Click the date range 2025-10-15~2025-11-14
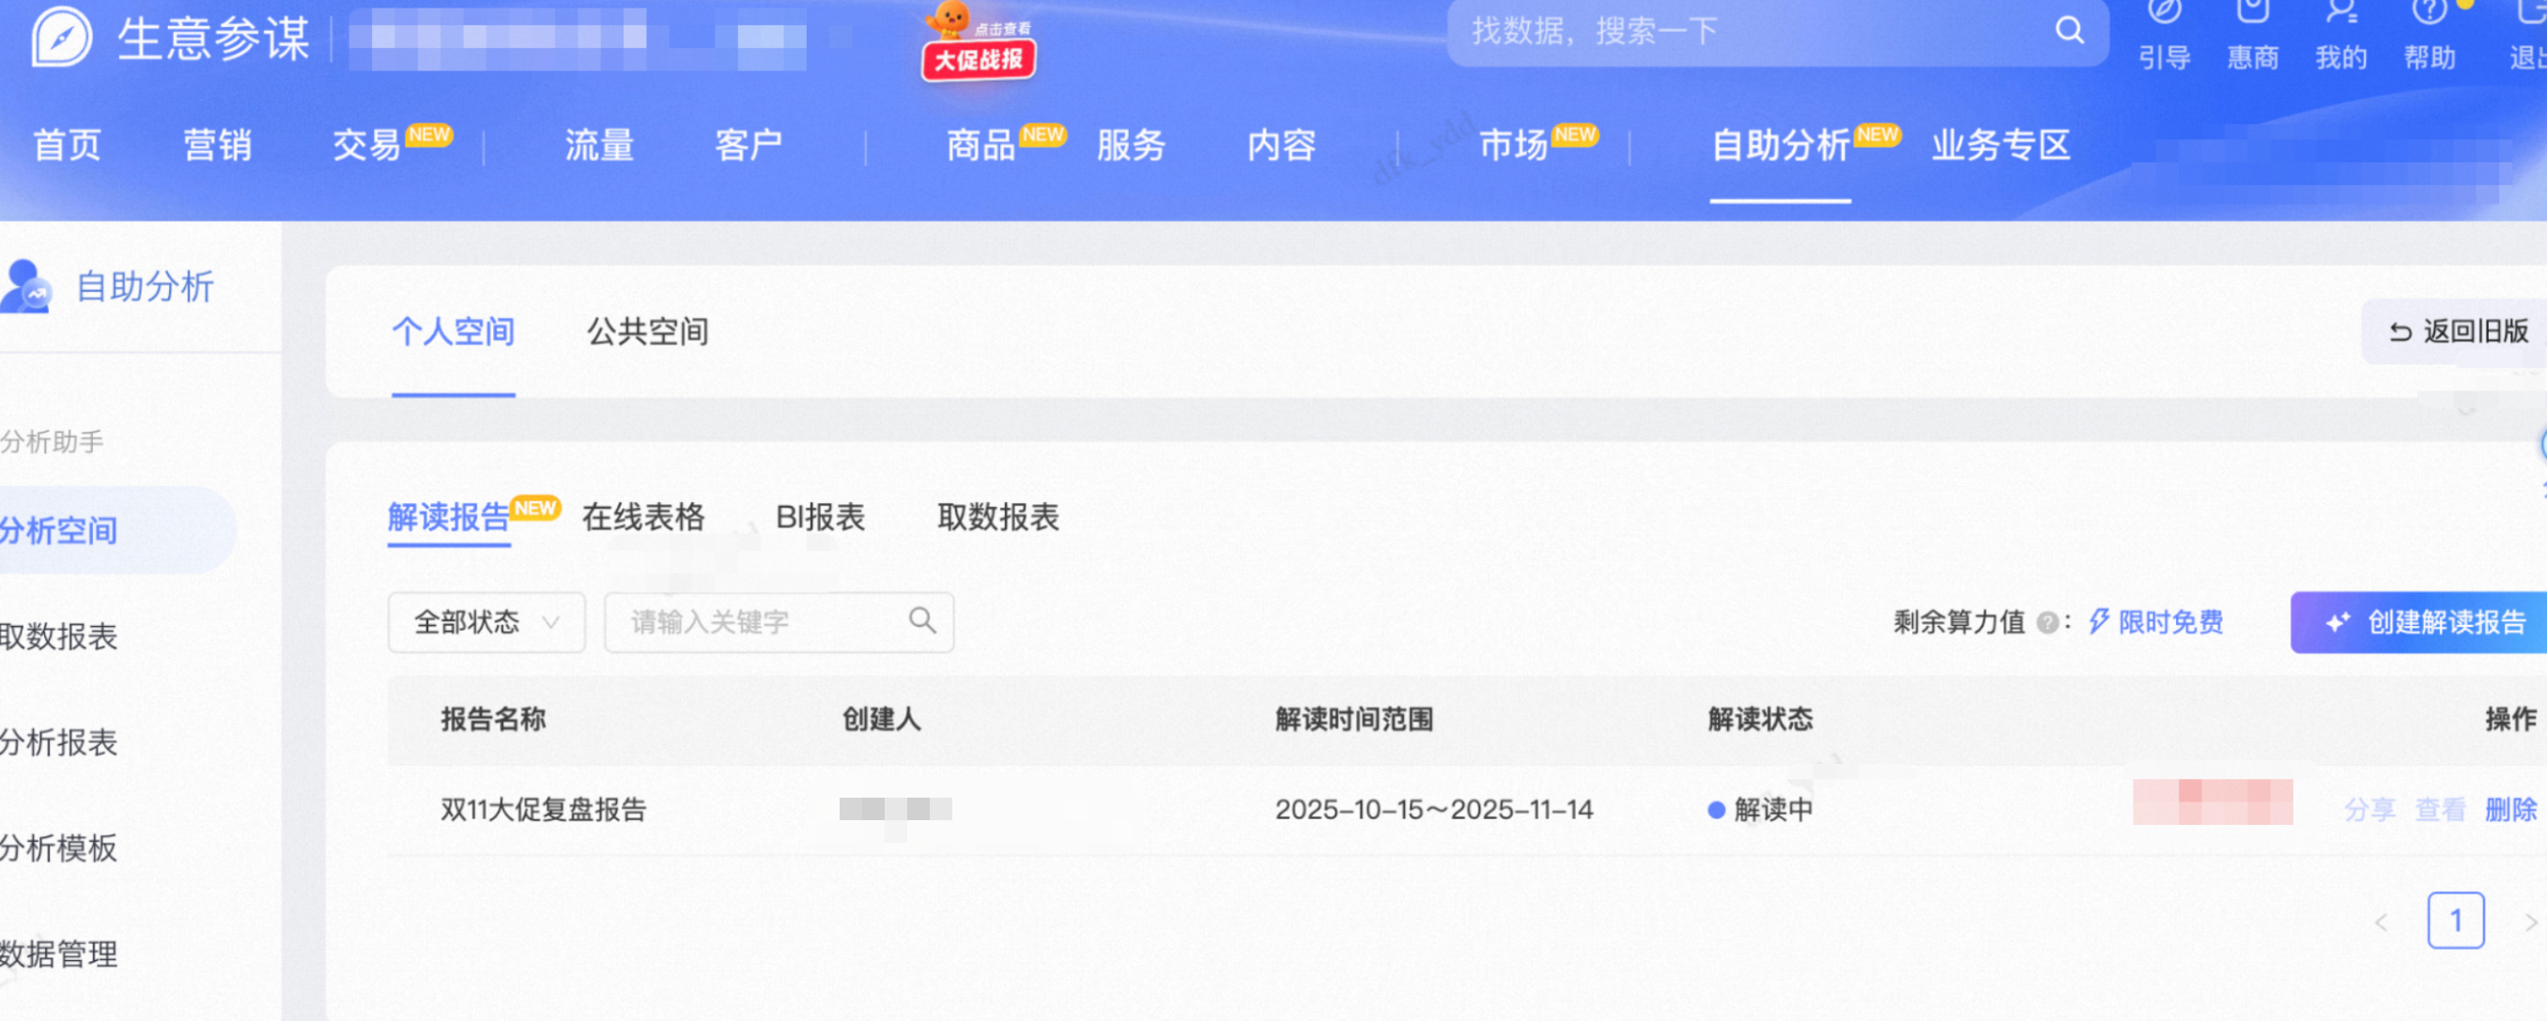This screenshot has width=2547, height=1021. click(x=1434, y=811)
